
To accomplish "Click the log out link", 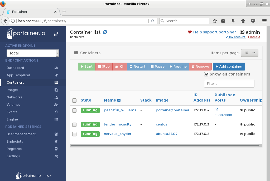I will (x=253, y=37).
